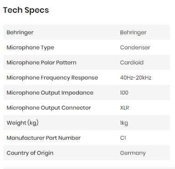Select the Microphone Output Connector label

pos(49,108)
